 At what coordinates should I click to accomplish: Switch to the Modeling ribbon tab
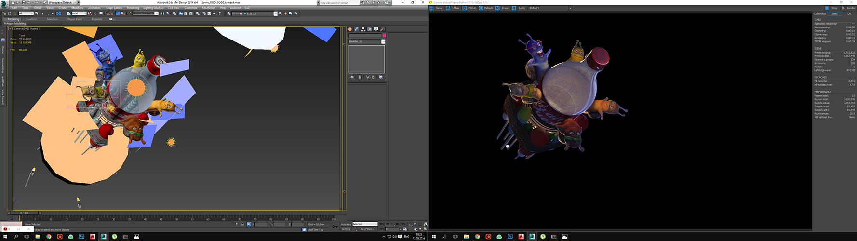point(13,19)
